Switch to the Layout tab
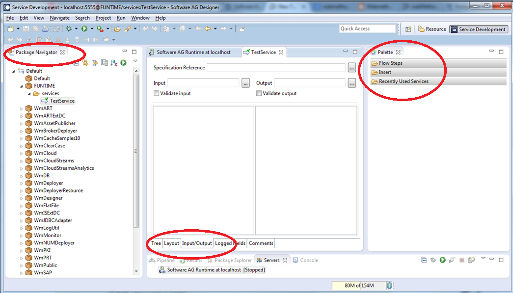Screen dimensions: 513x293 coord(171,243)
